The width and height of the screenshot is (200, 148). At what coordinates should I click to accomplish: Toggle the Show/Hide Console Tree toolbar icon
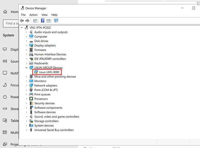coord(35,21)
